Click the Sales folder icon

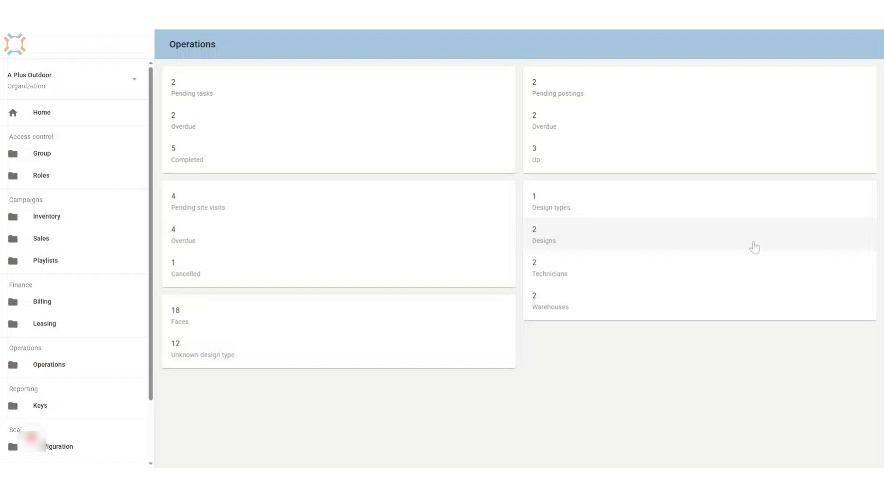(x=13, y=239)
